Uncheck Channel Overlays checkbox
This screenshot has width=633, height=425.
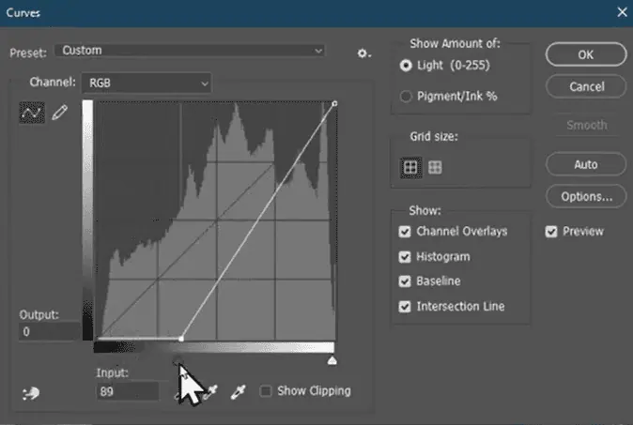[x=405, y=232]
